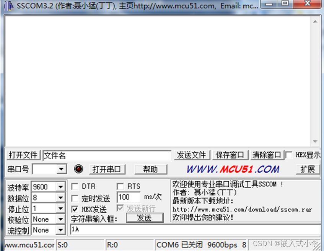
Task: Enable 定时发送 timed sending
Action: coord(74,197)
